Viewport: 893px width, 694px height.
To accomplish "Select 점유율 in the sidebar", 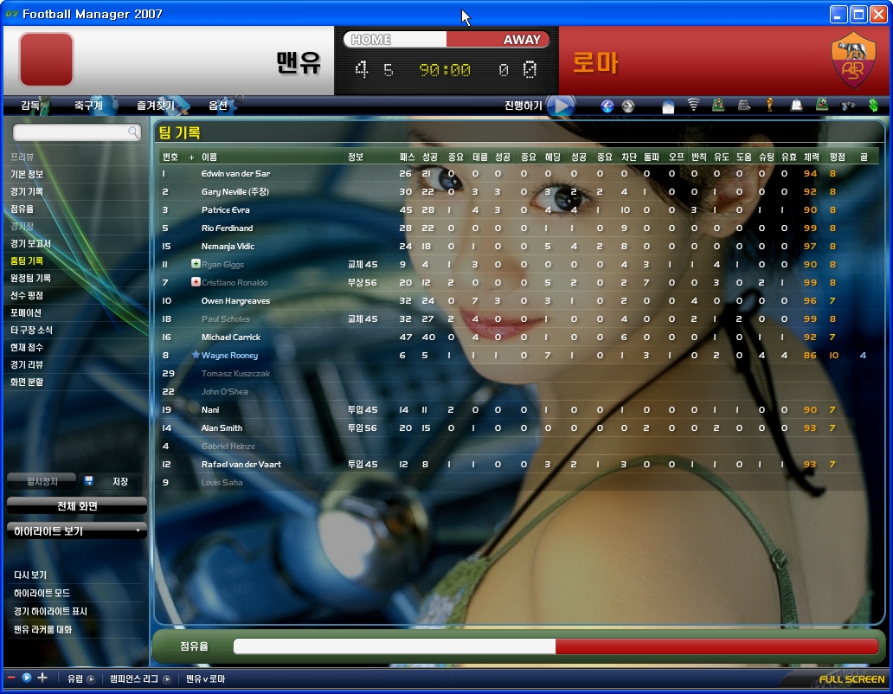I will coord(22,209).
